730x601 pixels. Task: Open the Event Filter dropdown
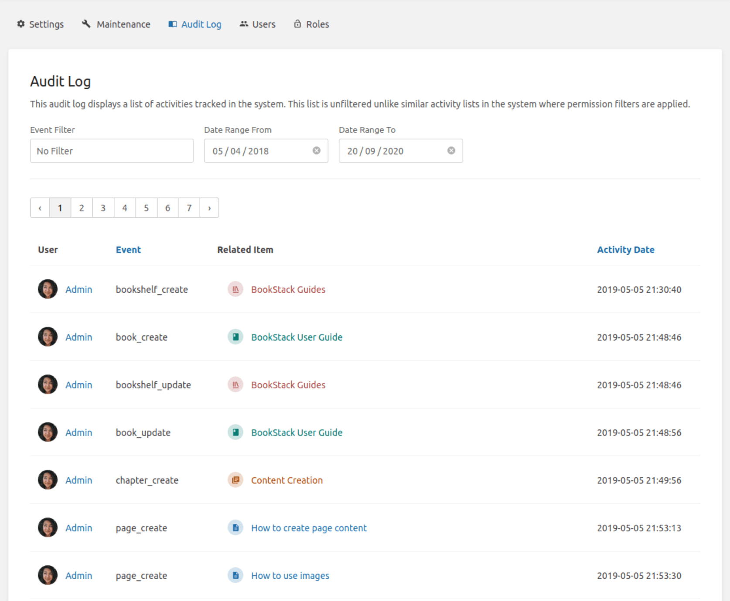tap(112, 151)
